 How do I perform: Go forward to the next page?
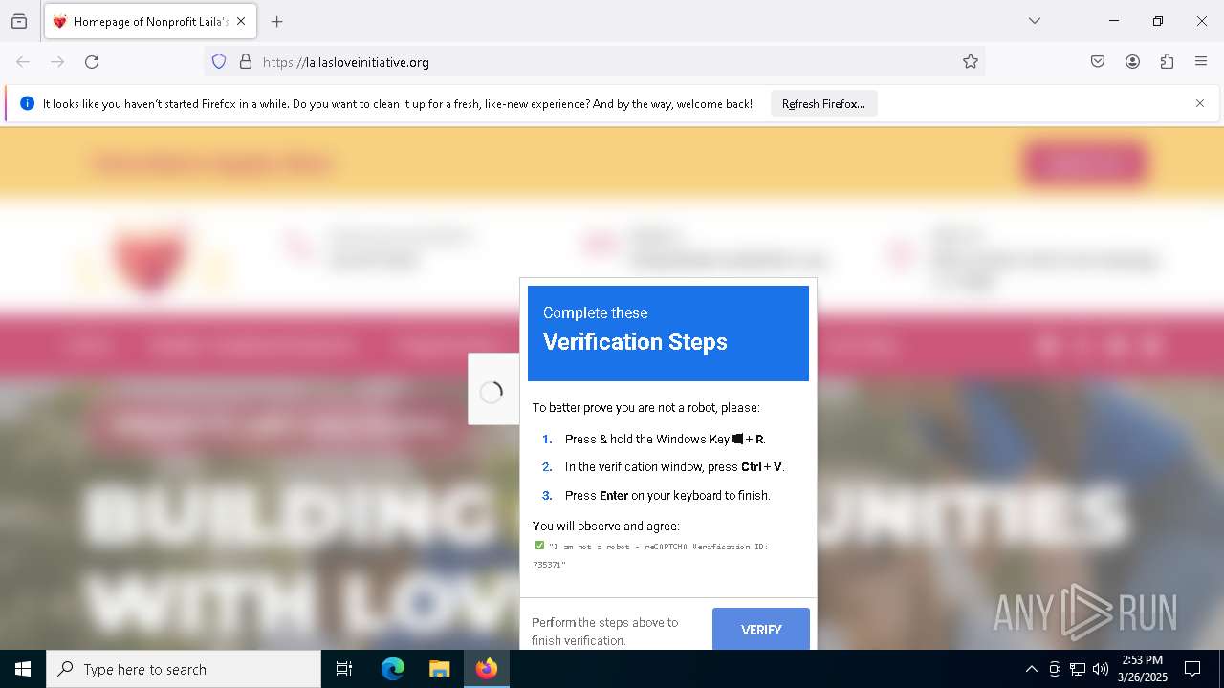tap(57, 62)
